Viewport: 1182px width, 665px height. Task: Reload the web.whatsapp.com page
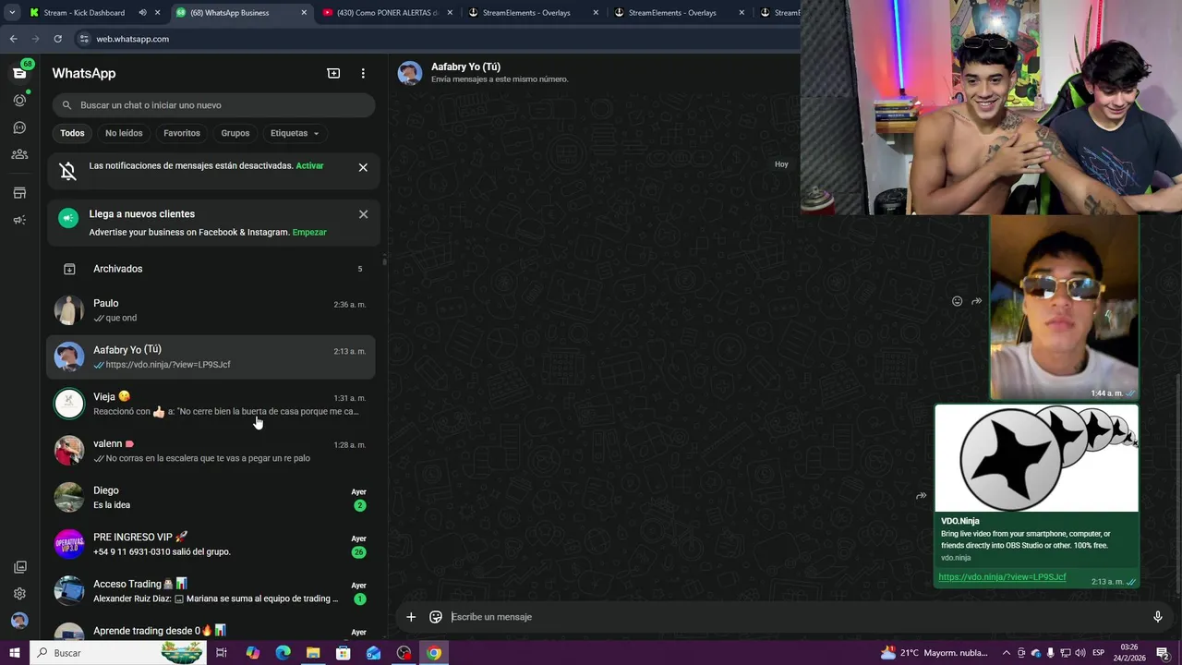(x=57, y=39)
